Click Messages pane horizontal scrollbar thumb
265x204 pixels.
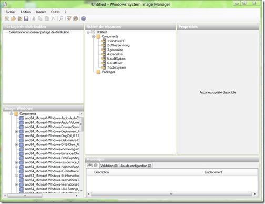pos(171,194)
